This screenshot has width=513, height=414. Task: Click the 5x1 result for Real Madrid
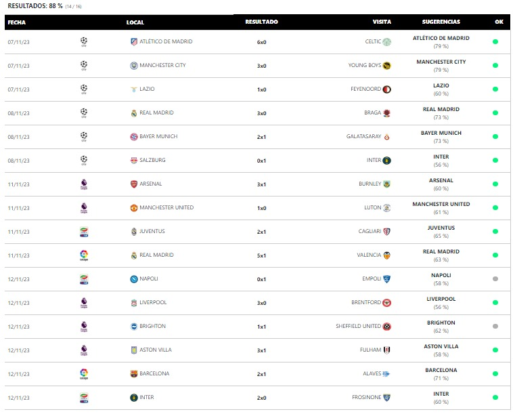(261, 255)
